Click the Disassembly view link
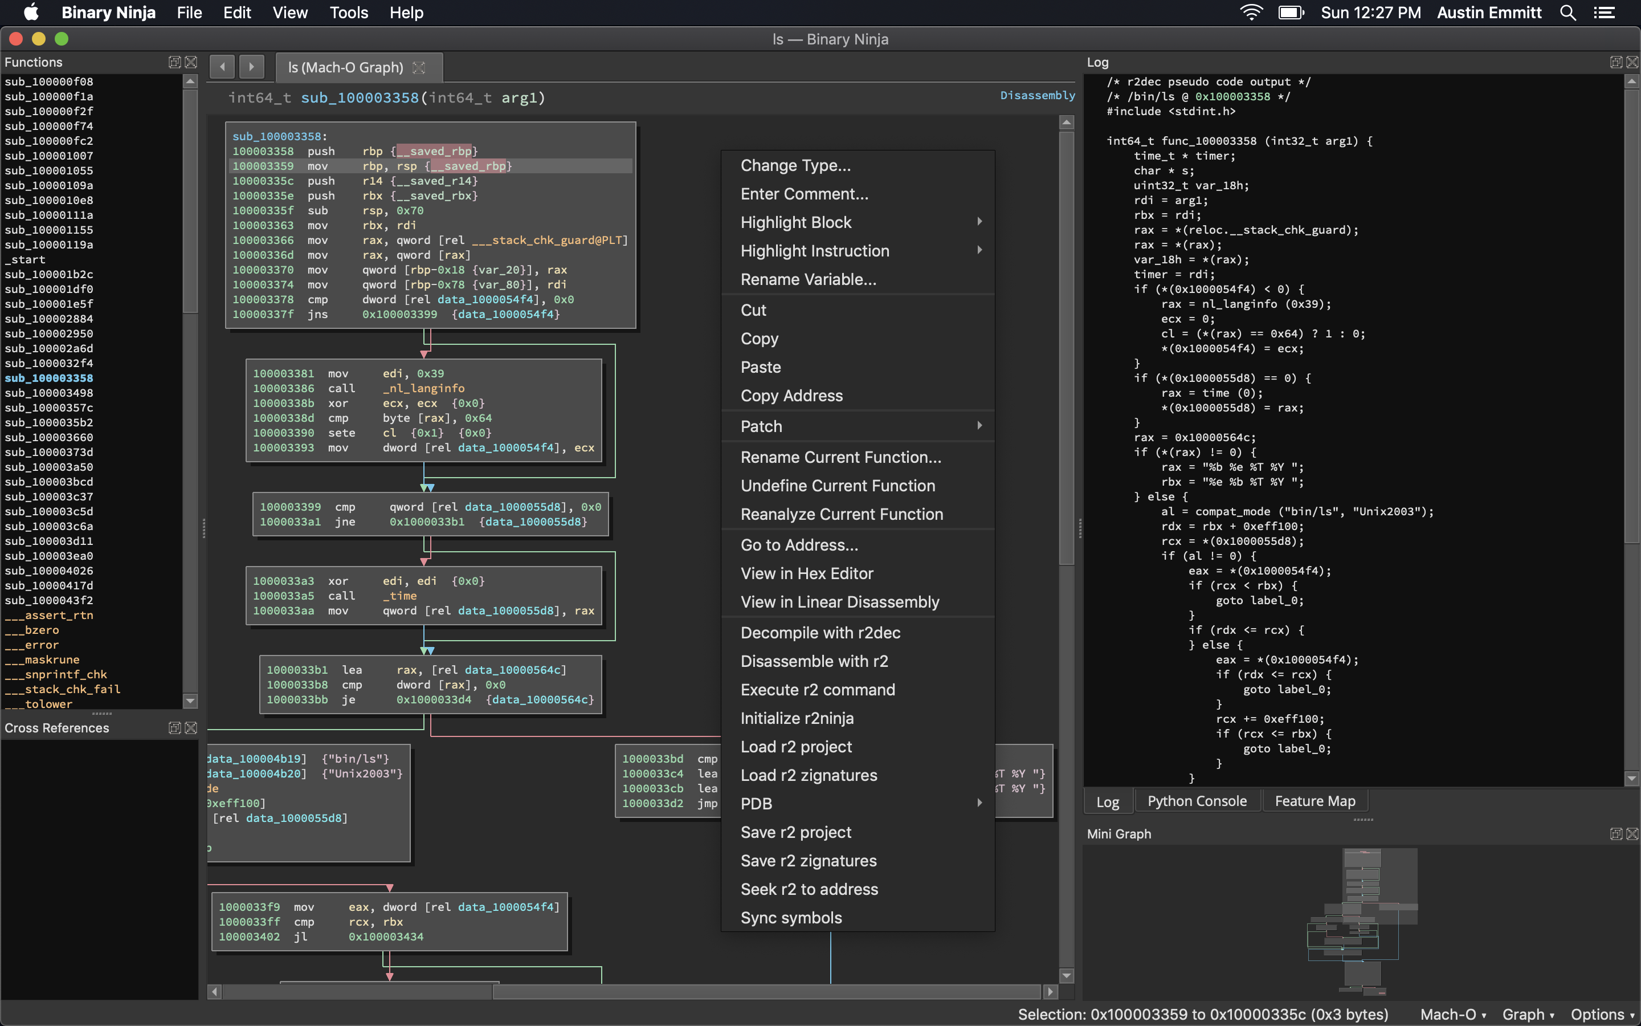 (x=1037, y=95)
